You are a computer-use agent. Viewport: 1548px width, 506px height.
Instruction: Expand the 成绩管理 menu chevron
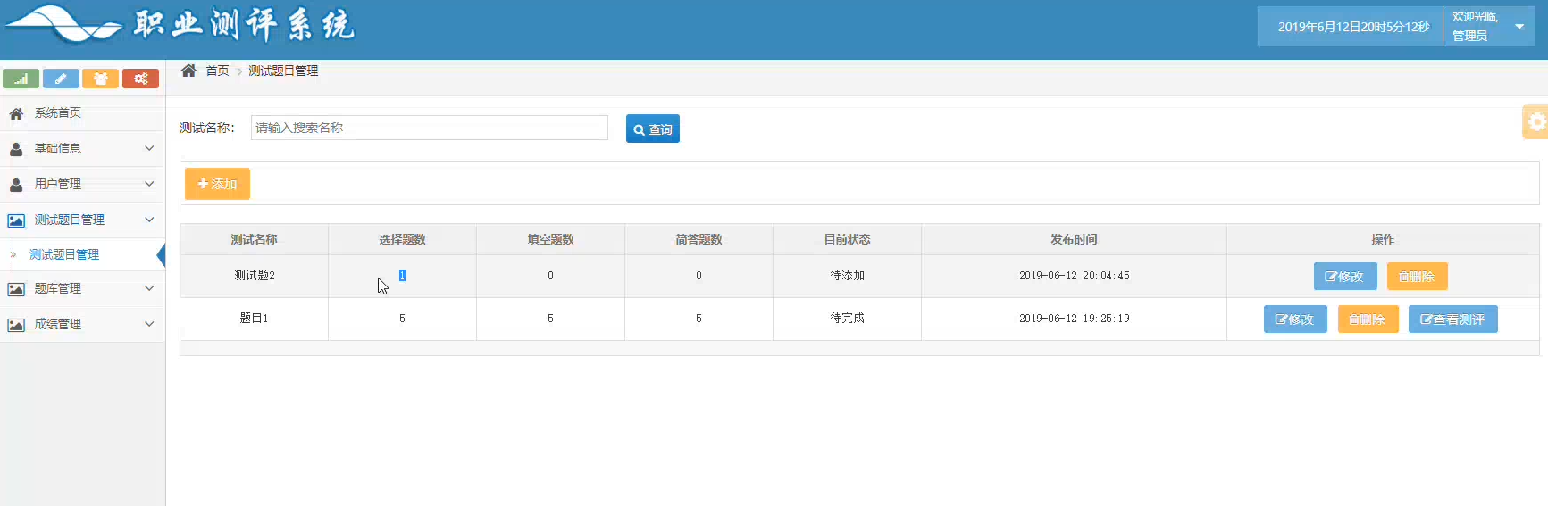(x=149, y=324)
